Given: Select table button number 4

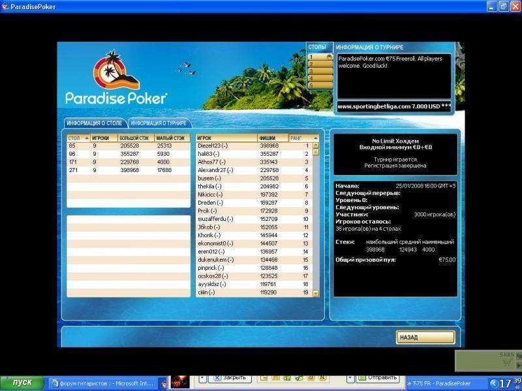Looking at the screenshot, I should pyautogui.click(x=320, y=78).
